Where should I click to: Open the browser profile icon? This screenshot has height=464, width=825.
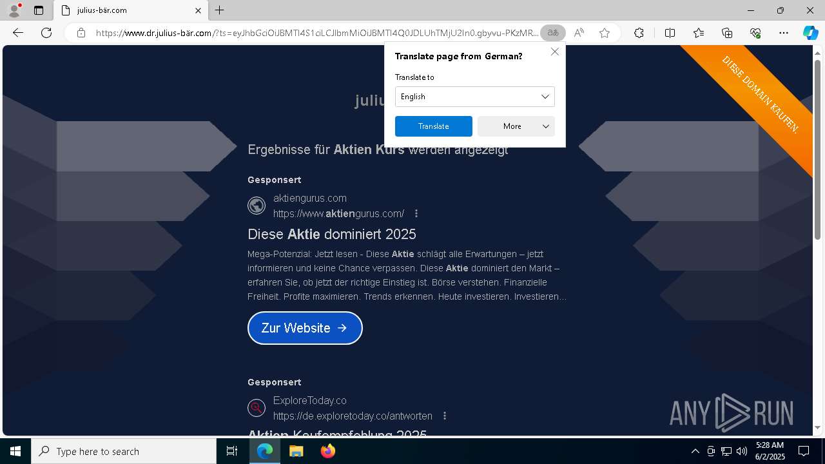click(x=14, y=10)
